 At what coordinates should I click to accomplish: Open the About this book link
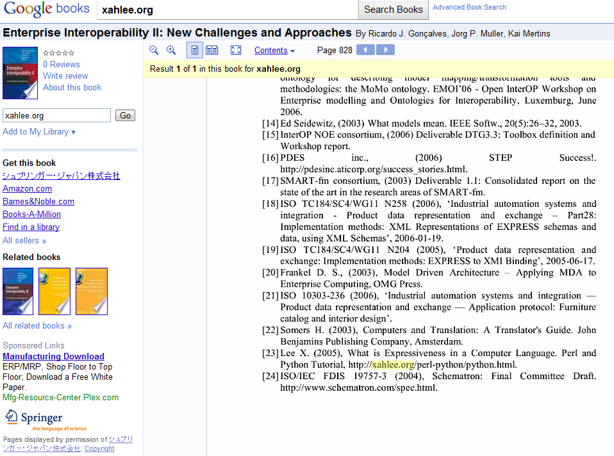[x=72, y=87]
